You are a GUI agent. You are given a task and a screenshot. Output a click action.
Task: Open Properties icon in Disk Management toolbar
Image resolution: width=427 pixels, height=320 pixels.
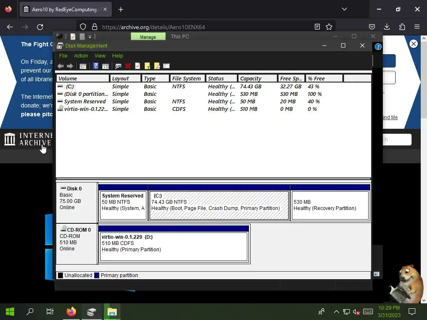coord(138,66)
